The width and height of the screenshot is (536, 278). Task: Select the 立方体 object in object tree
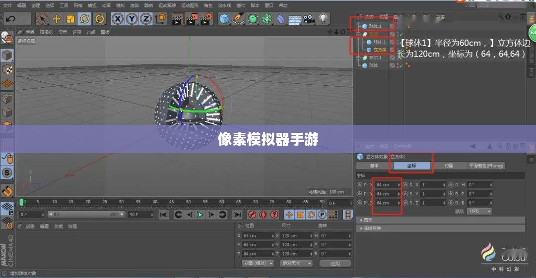click(380, 50)
